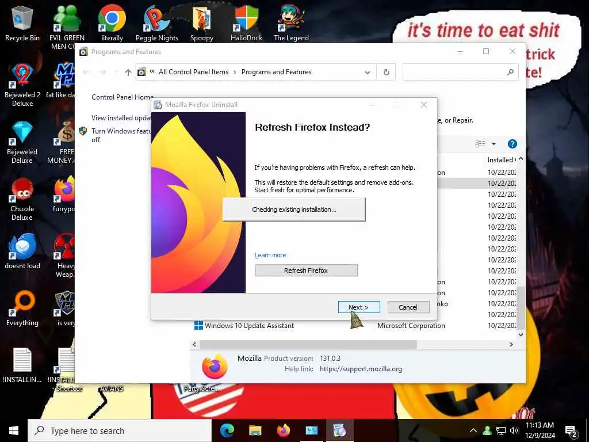589x442 pixels.
Task: Open the notification center icon
Action: (x=571, y=431)
